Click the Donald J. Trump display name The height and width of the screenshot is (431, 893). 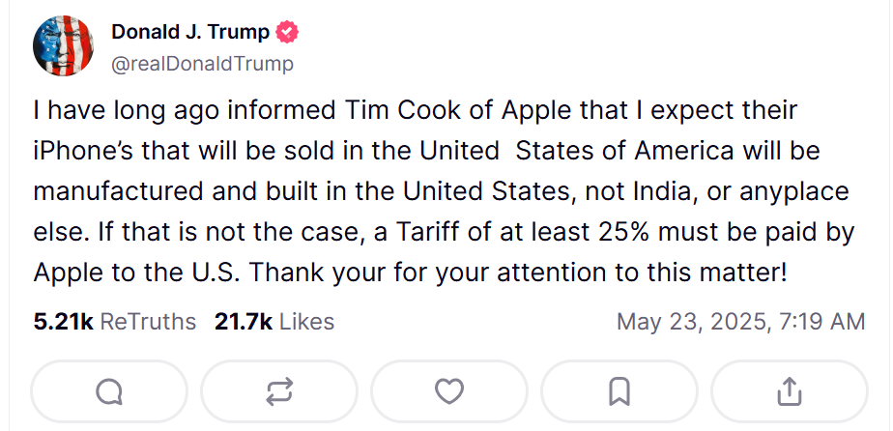pyautogui.click(x=190, y=33)
